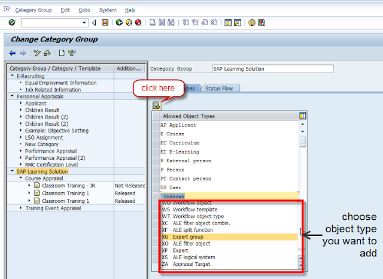Click the Display/Change pencil icon

point(37,53)
